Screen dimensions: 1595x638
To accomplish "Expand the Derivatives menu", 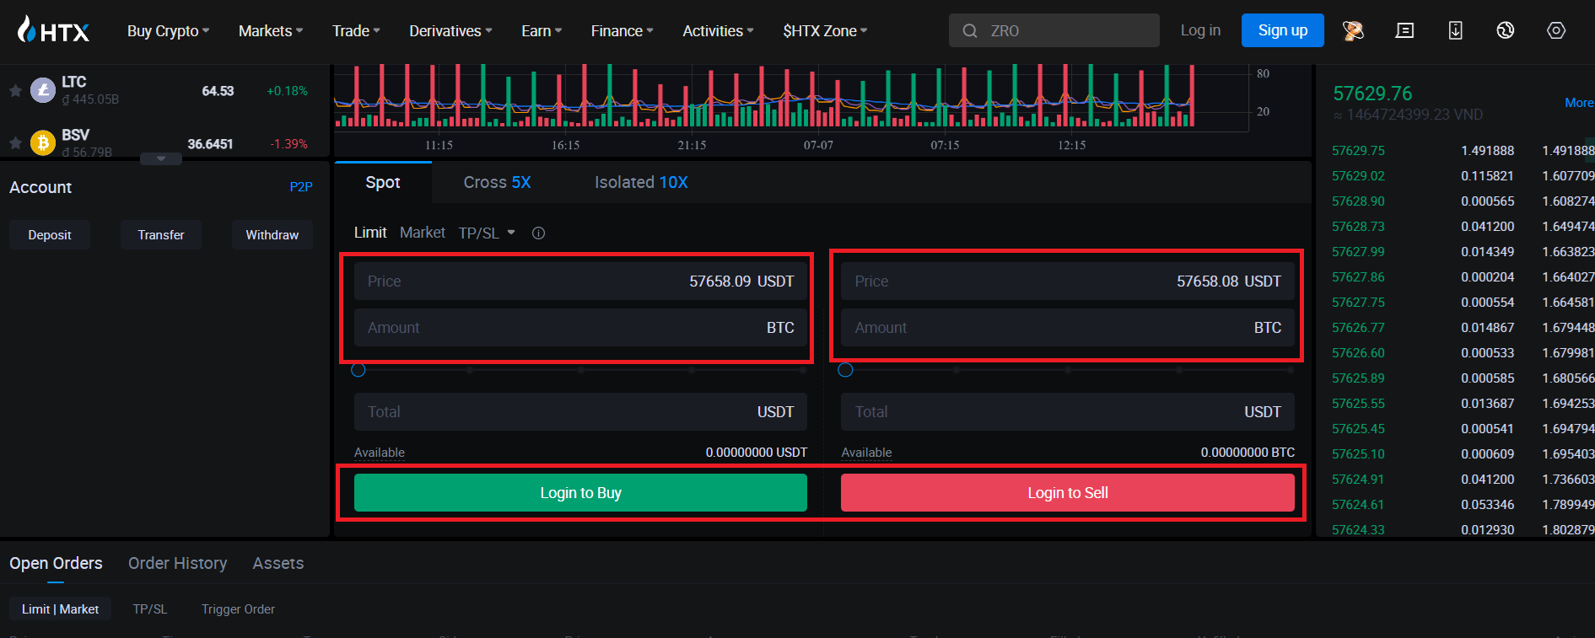I will pyautogui.click(x=450, y=31).
